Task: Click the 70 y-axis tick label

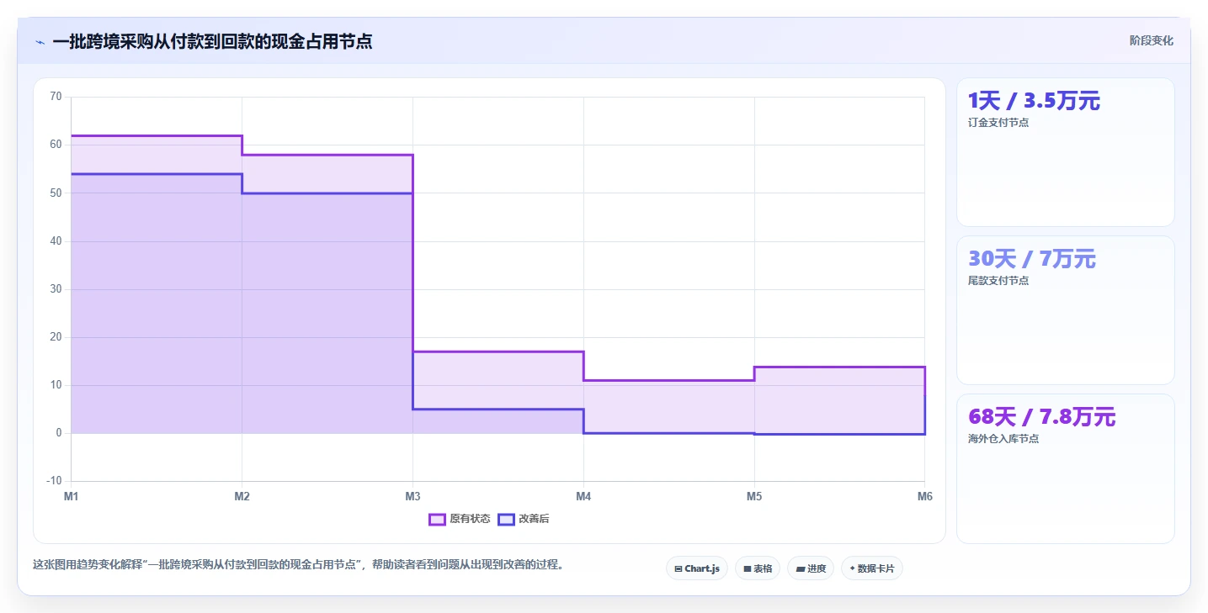Action: point(56,97)
